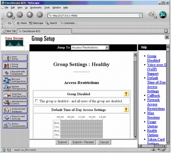Open Token Card Settings help link
Screen dimensions: 171x153
coord(156,141)
